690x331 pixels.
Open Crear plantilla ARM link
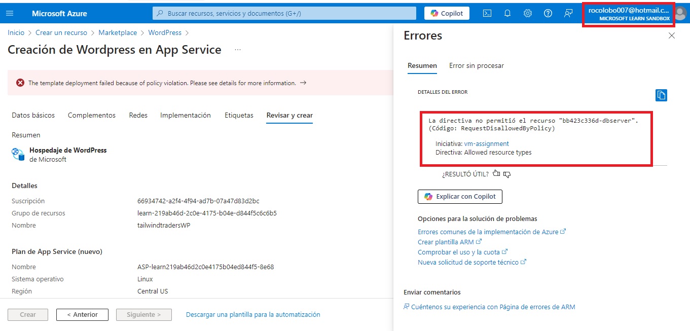[450, 242]
